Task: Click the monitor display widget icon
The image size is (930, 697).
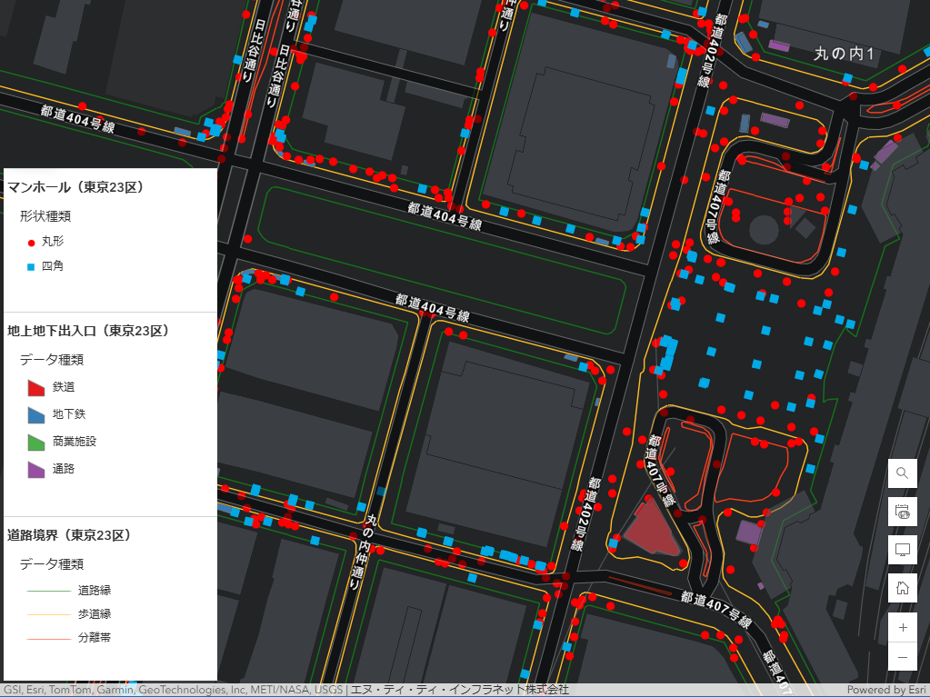Action: (902, 550)
